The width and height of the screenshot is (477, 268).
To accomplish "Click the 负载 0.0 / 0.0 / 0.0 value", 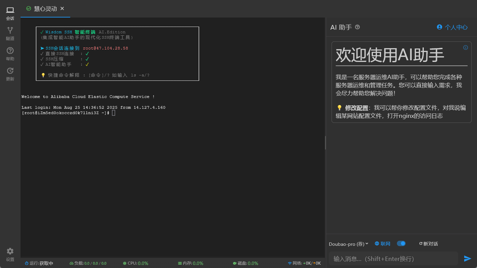I will (x=95, y=263).
